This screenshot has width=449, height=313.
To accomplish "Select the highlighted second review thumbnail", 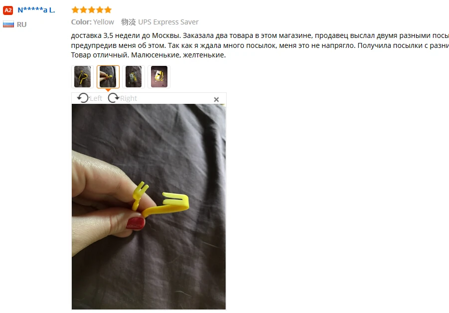I will 108,76.
